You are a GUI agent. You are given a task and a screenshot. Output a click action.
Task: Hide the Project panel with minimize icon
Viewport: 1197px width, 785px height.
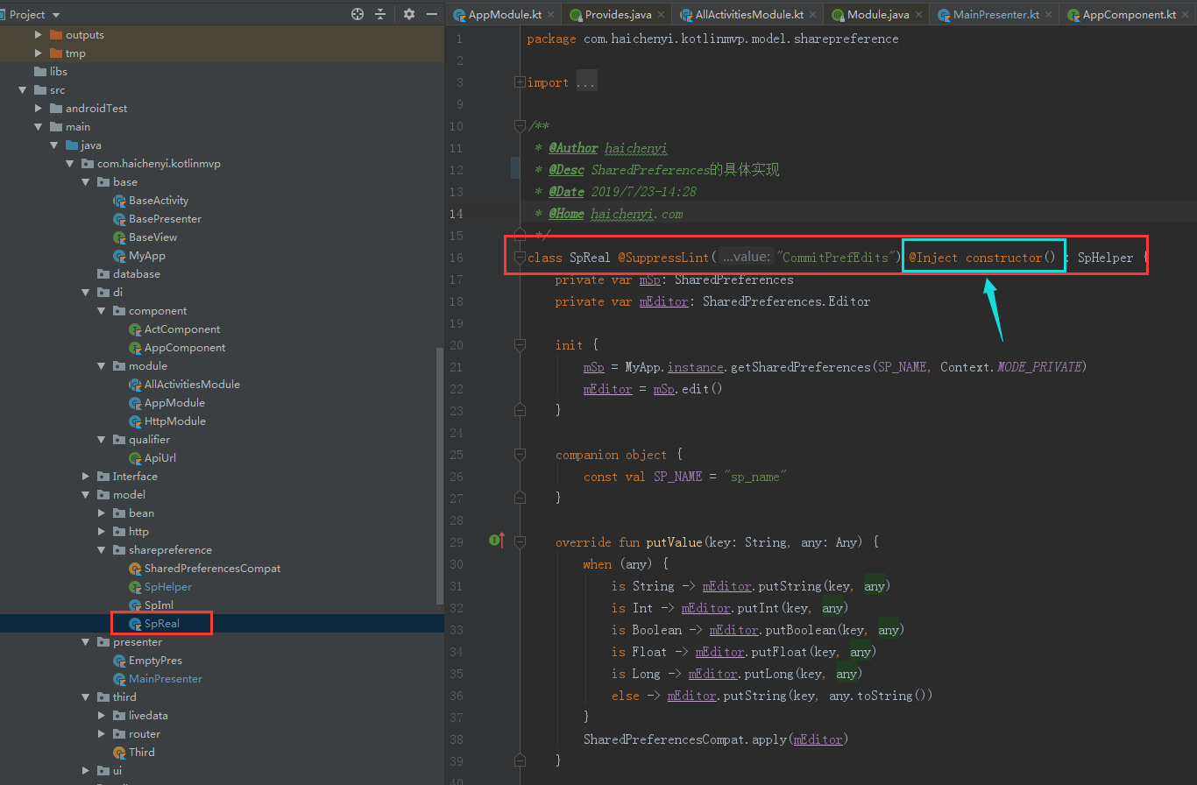point(430,14)
